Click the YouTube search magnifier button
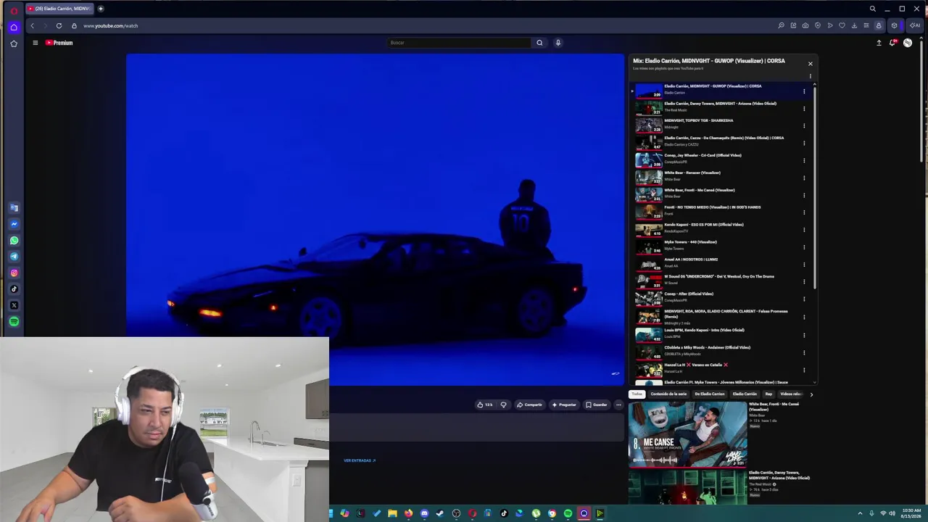Viewport: 928px width, 522px height. [x=539, y=43]
